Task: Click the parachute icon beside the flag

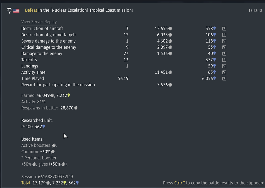Action: click(x=10, y=11)
